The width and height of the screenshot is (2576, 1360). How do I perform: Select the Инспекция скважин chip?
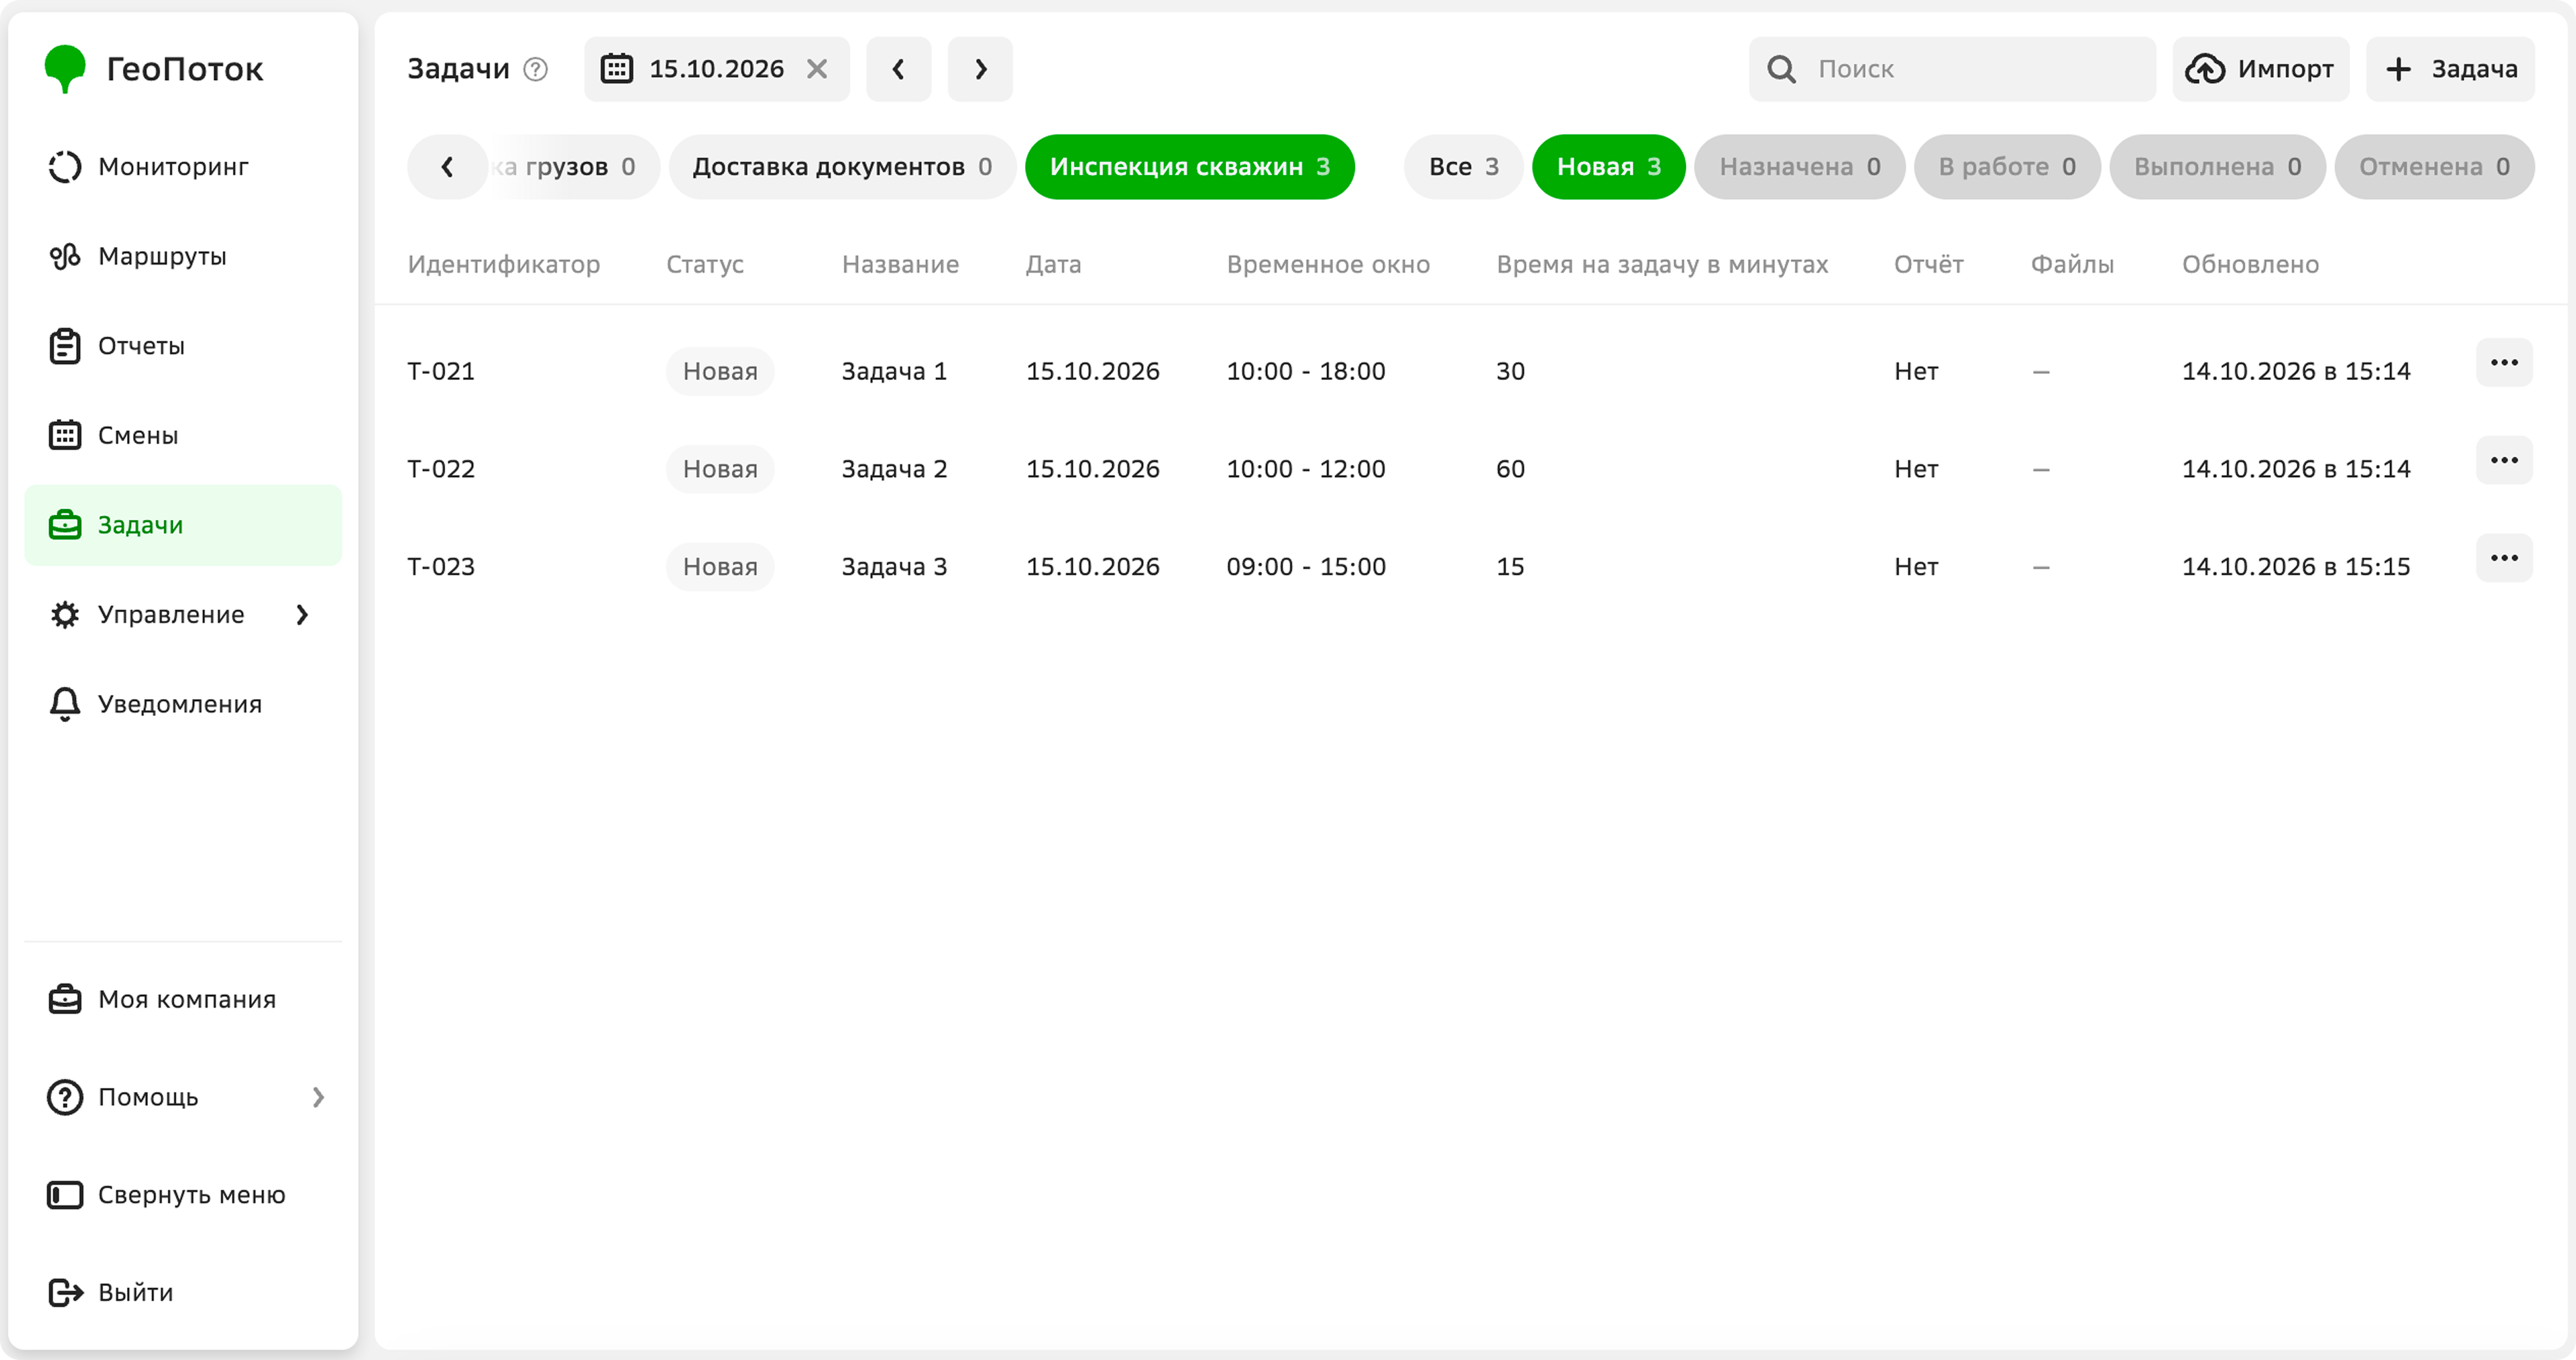(x=1190, y=167)
